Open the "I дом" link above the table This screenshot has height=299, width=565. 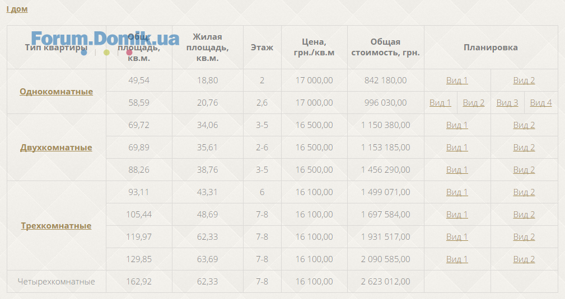click(x=17, y=9)
